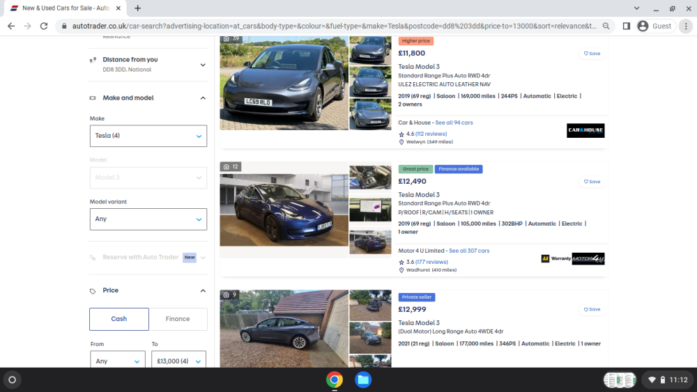Click the Finance available badge
Viewport: 697px width, 392px height.
[459, 169]
